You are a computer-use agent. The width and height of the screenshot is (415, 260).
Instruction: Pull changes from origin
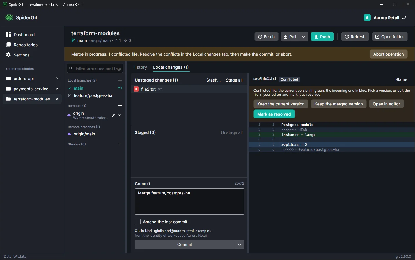[x=290, y=37]
